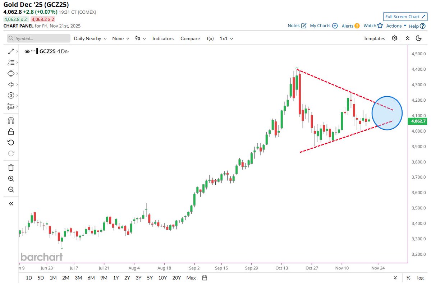
Task: Collapse the drawing tools sidebar
Action: tap(11, 204)
